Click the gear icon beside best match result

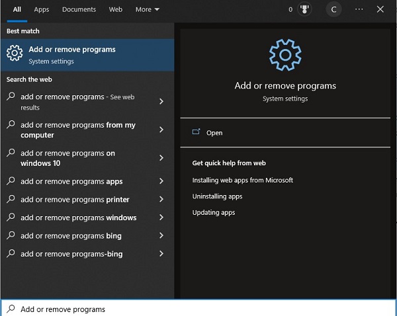(14, 55)
